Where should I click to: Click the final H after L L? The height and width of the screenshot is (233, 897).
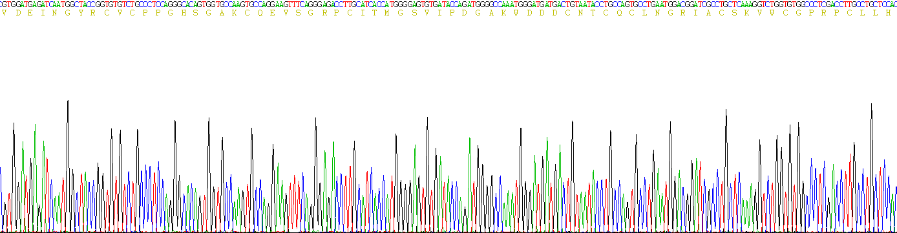[x=888, y=13]
